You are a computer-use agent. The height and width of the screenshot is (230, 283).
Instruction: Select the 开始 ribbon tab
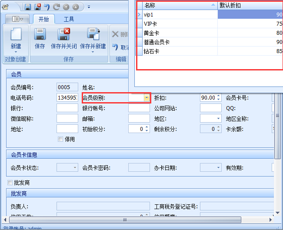pos(43,19)
